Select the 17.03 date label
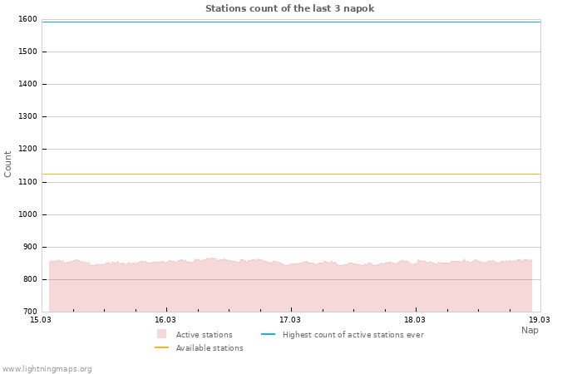The width and height of the screenshot is (582, 374). pos(290,319)
